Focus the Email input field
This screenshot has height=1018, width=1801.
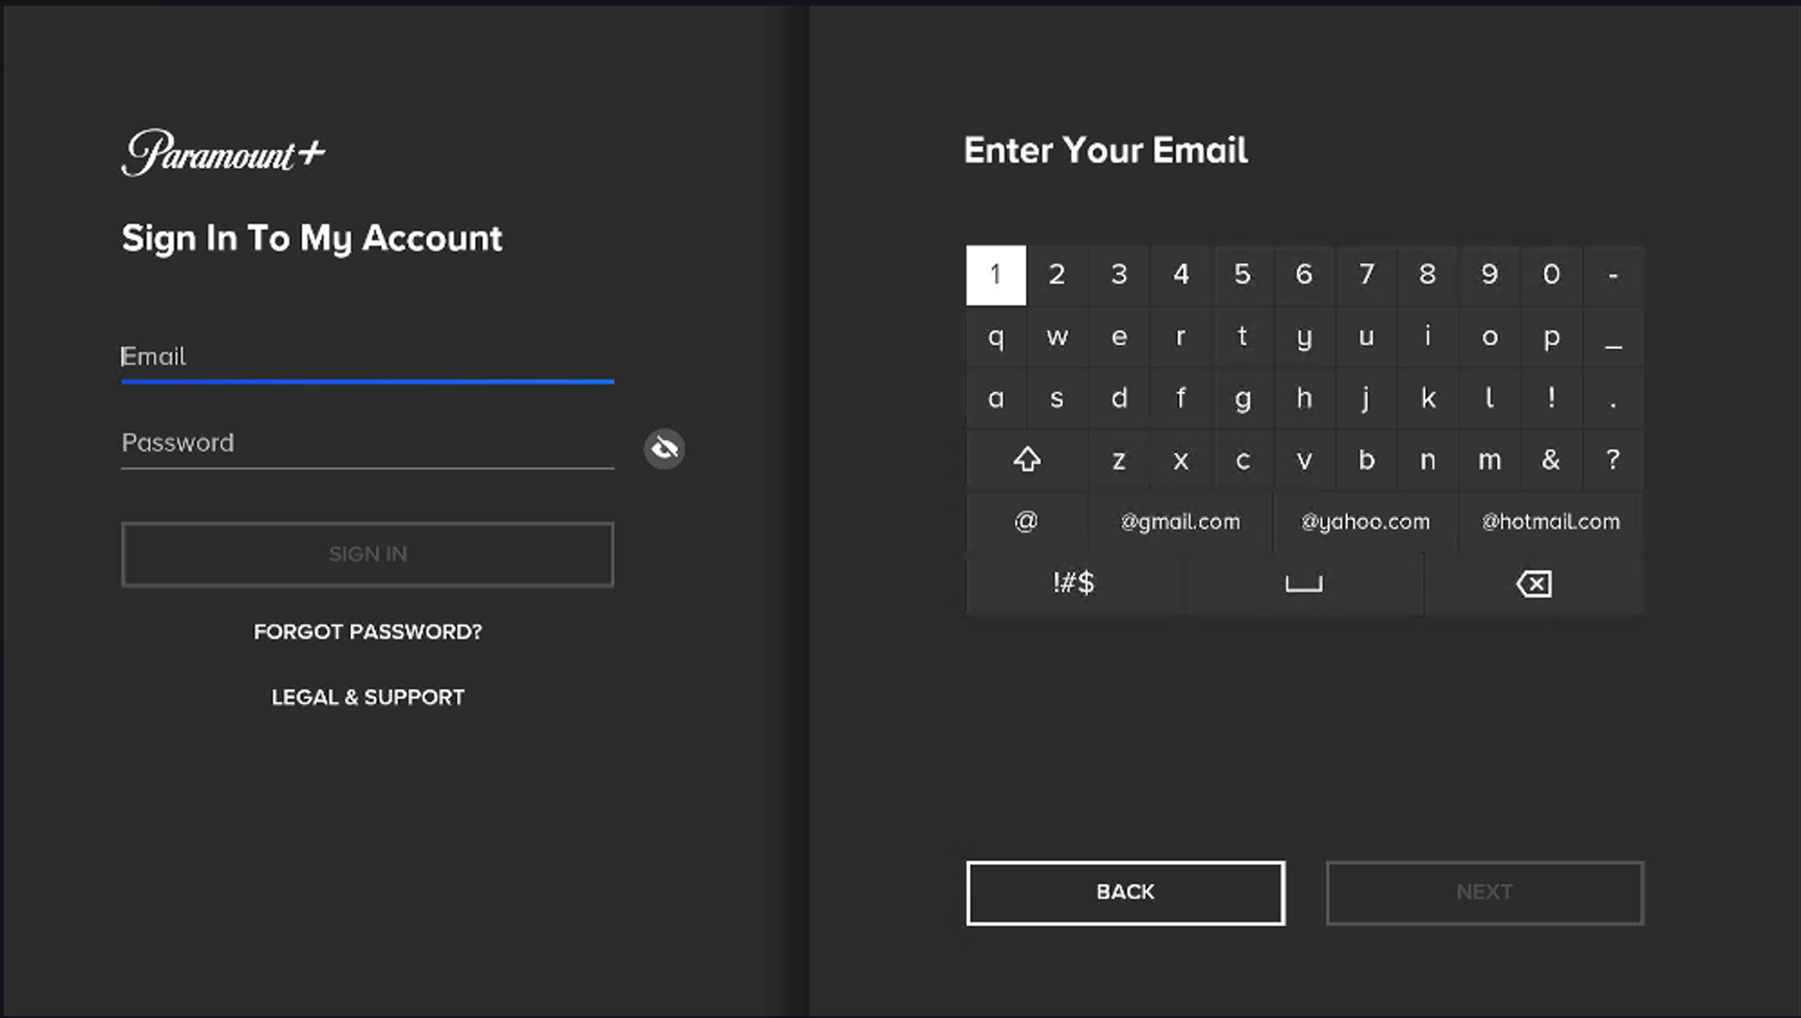tap(368, 358)
